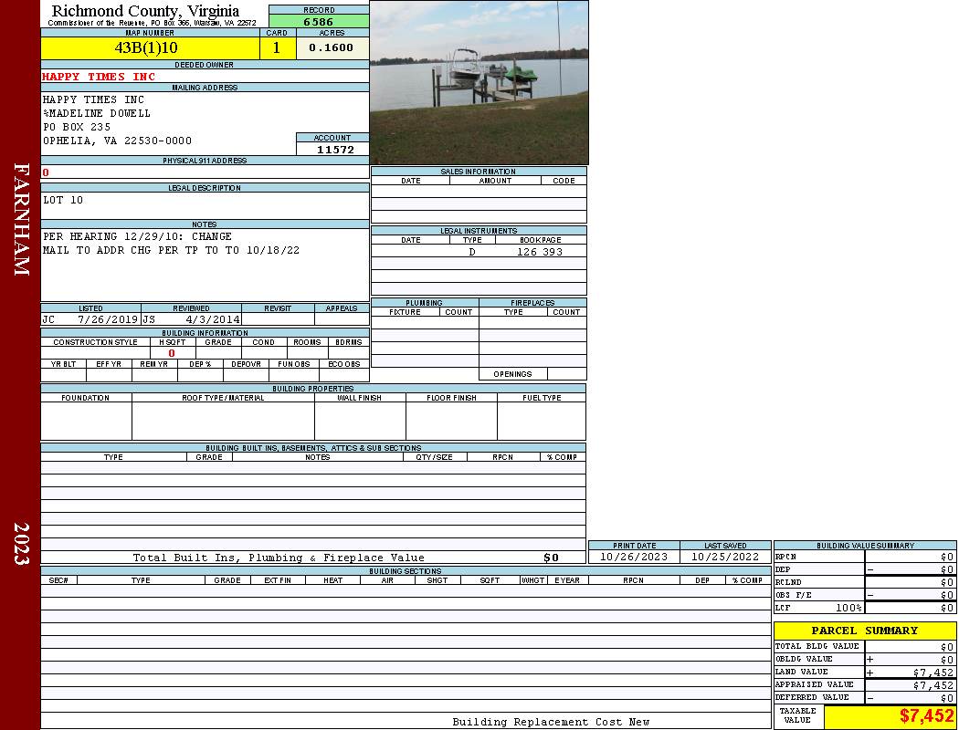Screen dimensions: 959x730
Task: Click the acres value 0.1600
Action: point(332,47)
